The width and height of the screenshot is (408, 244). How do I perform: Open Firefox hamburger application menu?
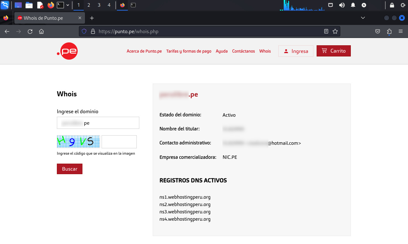point(401,32)
